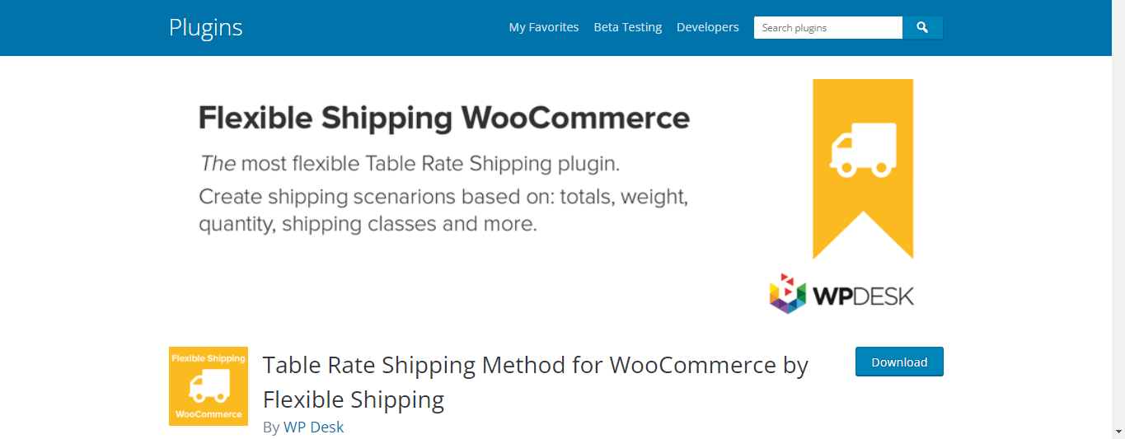Click the white truck in the small plugin icon

[x=208, y=385]
